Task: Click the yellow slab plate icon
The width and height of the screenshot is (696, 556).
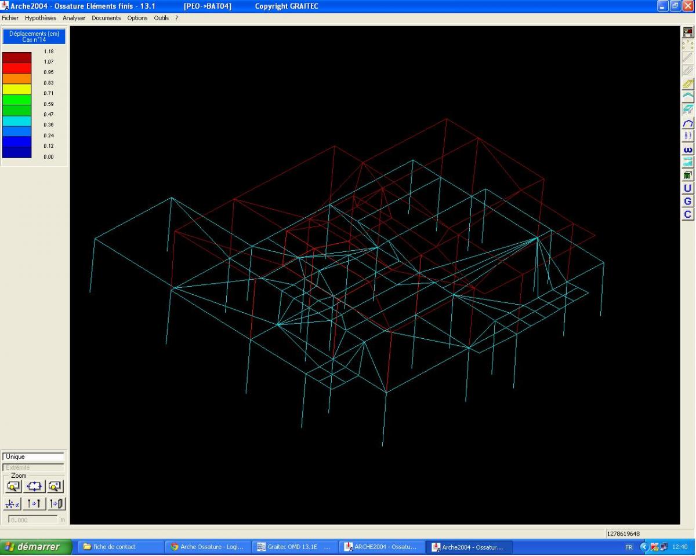Action: pyautogui.click(x=688, y=84)
